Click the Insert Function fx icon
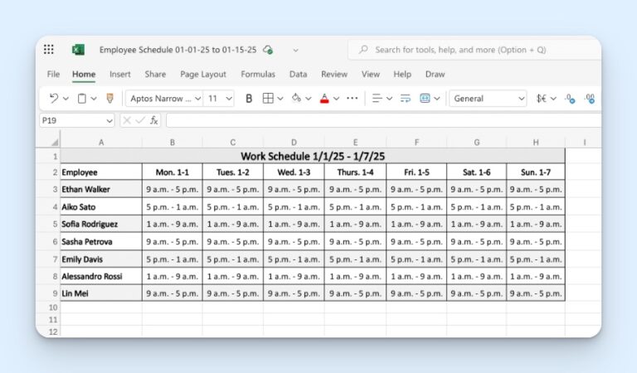The width and height of the screenshot is (637, 373). tap(153, 120)
